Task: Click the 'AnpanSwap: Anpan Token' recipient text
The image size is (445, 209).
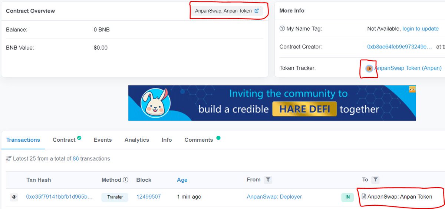Action: [400, 197]
